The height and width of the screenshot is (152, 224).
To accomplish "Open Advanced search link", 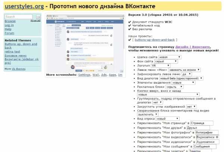I will point(35,20).
